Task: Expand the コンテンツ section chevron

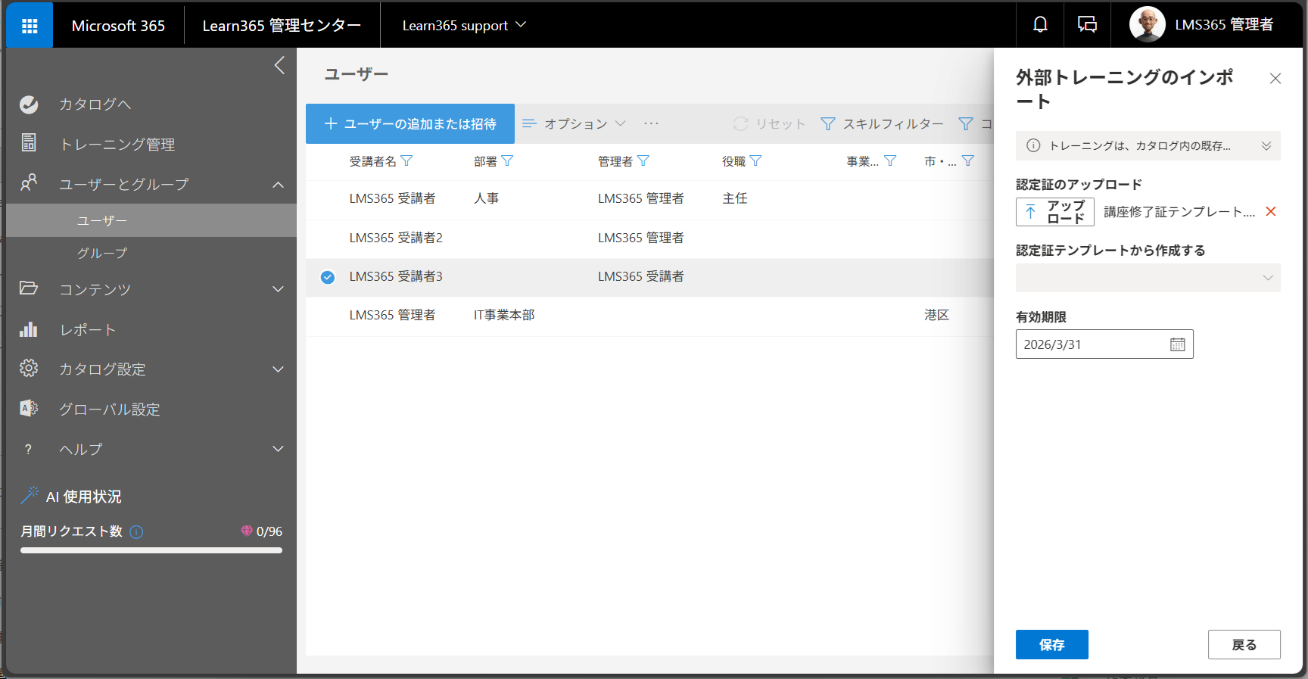Action: coord(279,289)
